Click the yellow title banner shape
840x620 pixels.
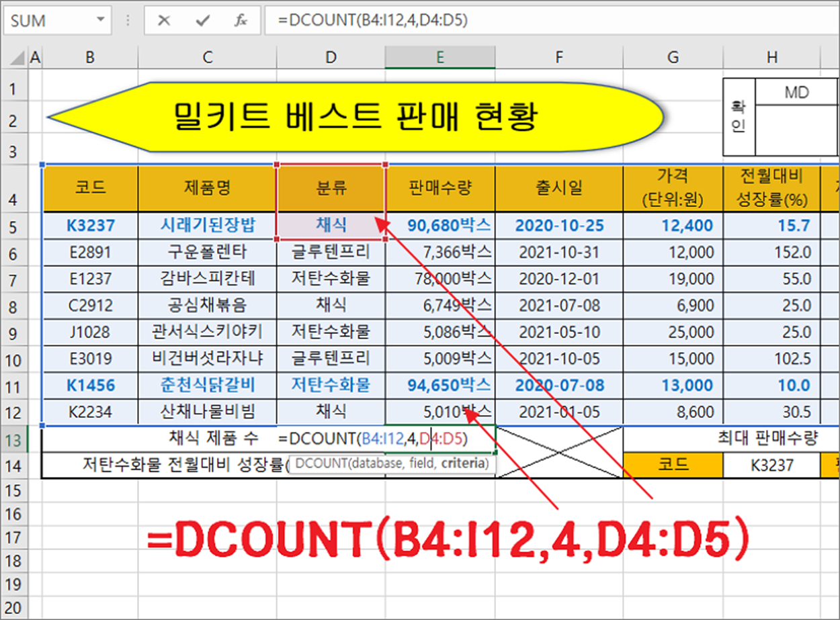[356, 118]
